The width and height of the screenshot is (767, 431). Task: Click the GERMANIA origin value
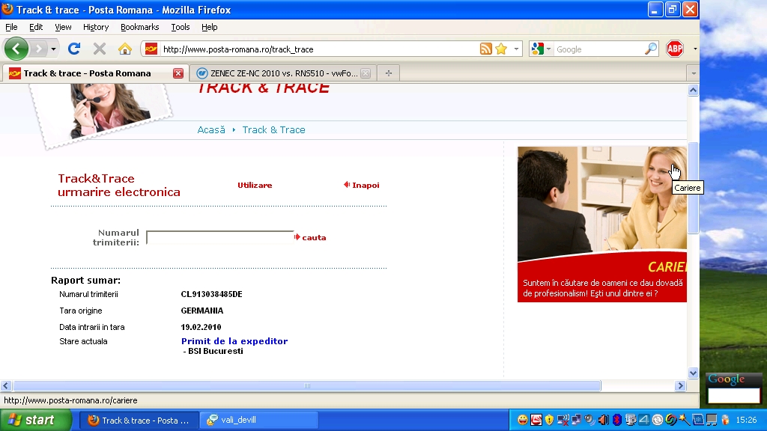[202, 311]
